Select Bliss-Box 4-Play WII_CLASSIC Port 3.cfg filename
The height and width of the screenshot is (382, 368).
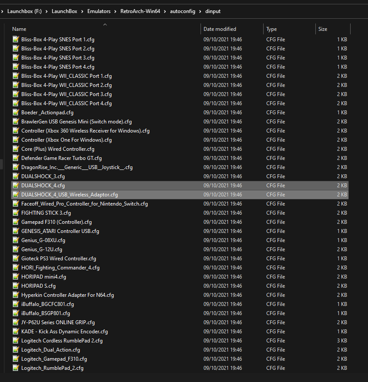click(x=66, y=94)
